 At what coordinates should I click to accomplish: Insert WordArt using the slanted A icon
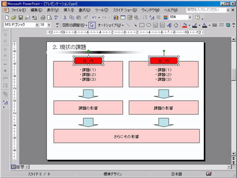coord(169,25)
